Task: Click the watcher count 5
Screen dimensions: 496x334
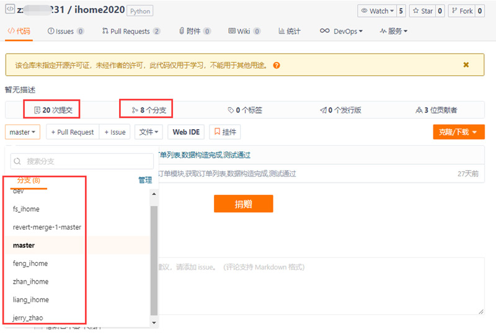Action: (401, 11)
